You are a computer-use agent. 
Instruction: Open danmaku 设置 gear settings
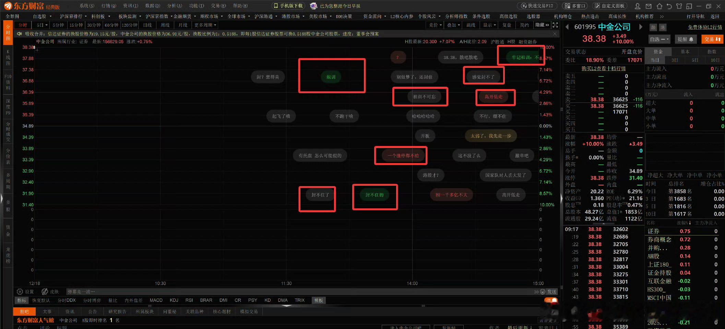(25, 292)
